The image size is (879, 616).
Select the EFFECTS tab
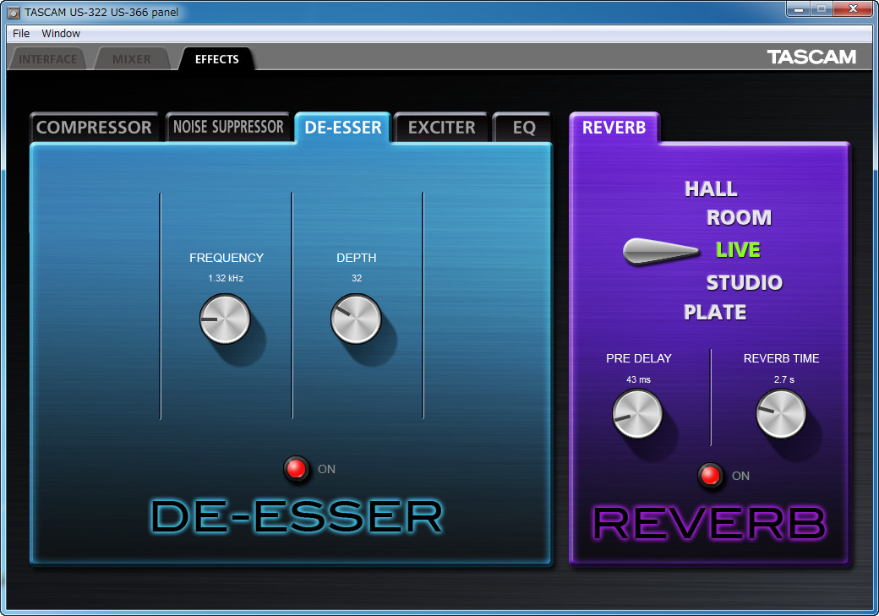217,59
